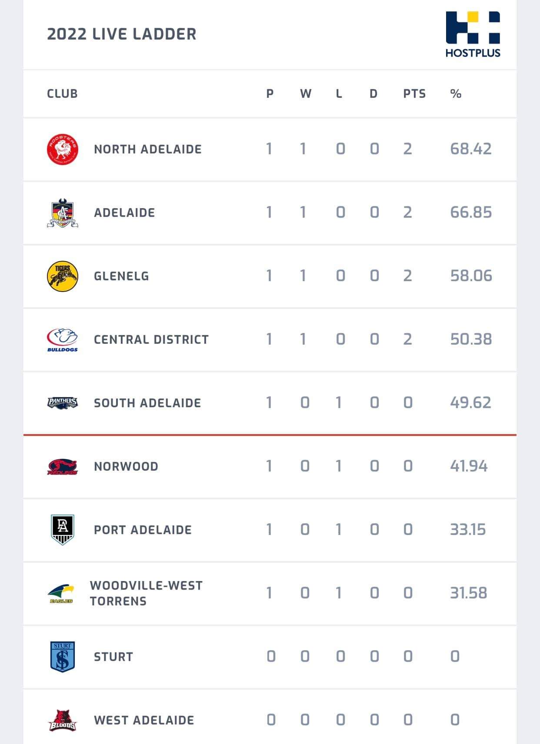
Task: Select the Central District Bulldogs logo
Action: tap(62, 339)
